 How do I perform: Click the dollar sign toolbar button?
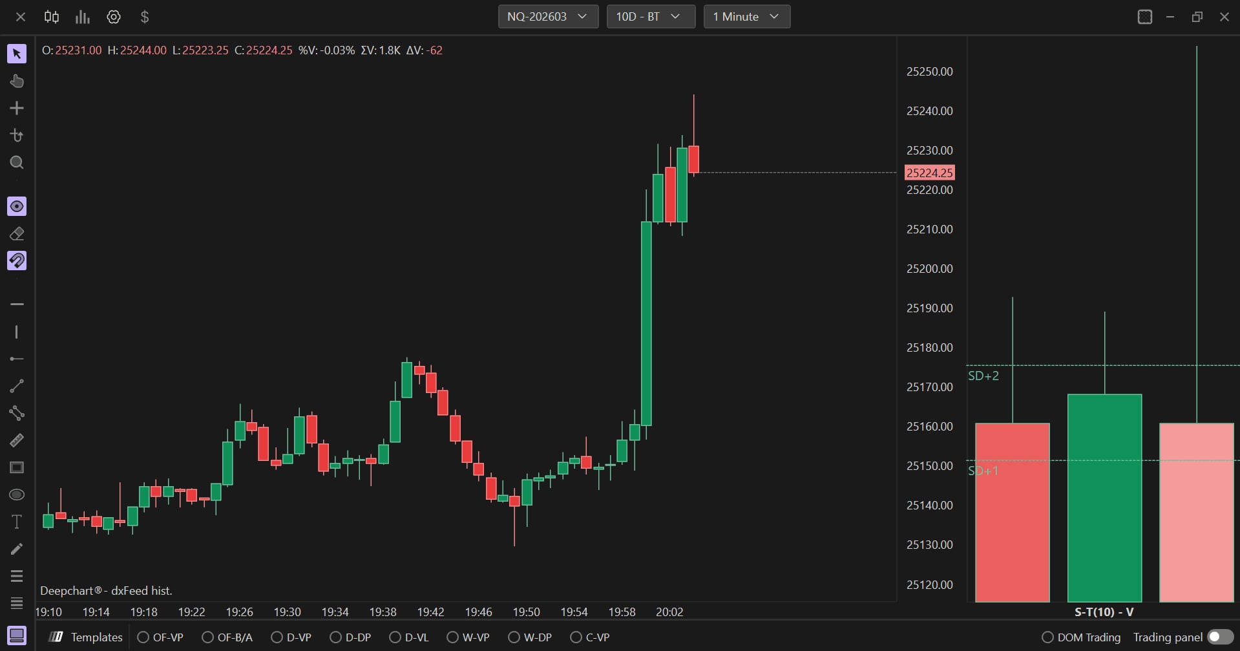click(145, 17)
